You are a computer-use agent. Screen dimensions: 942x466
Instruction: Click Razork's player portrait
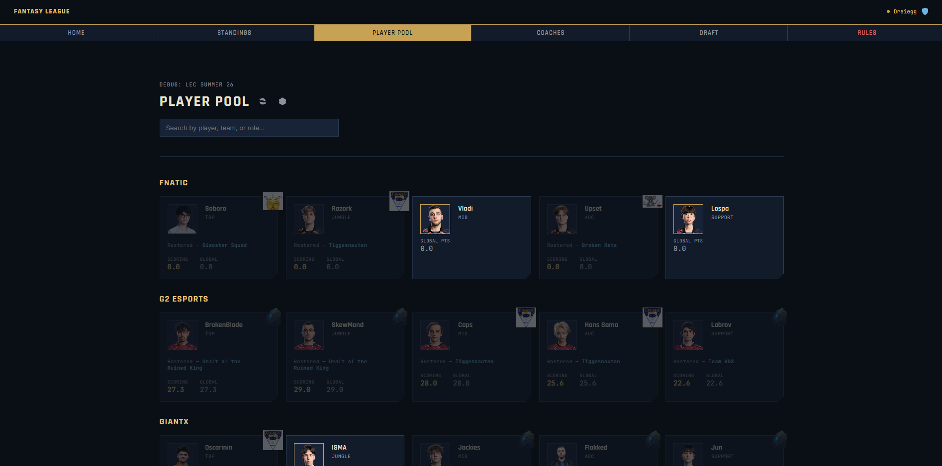[309, 219]
